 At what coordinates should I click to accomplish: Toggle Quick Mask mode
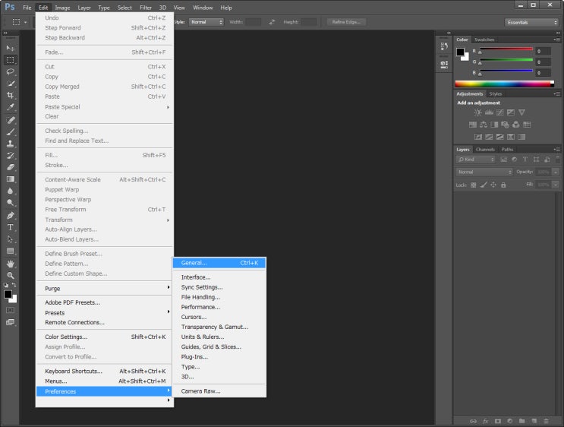tap(11, 310)
